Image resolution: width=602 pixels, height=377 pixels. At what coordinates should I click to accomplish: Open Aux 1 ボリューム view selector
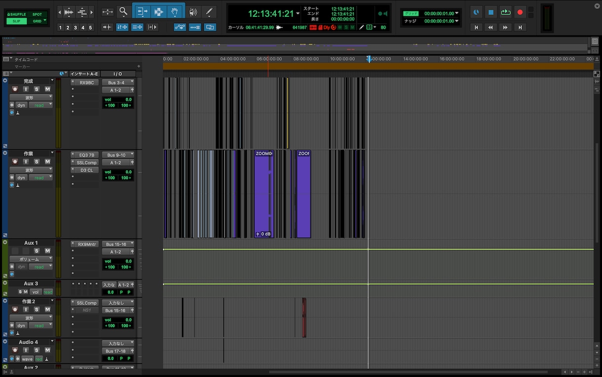pyautogui.click(x=31, y=259)
